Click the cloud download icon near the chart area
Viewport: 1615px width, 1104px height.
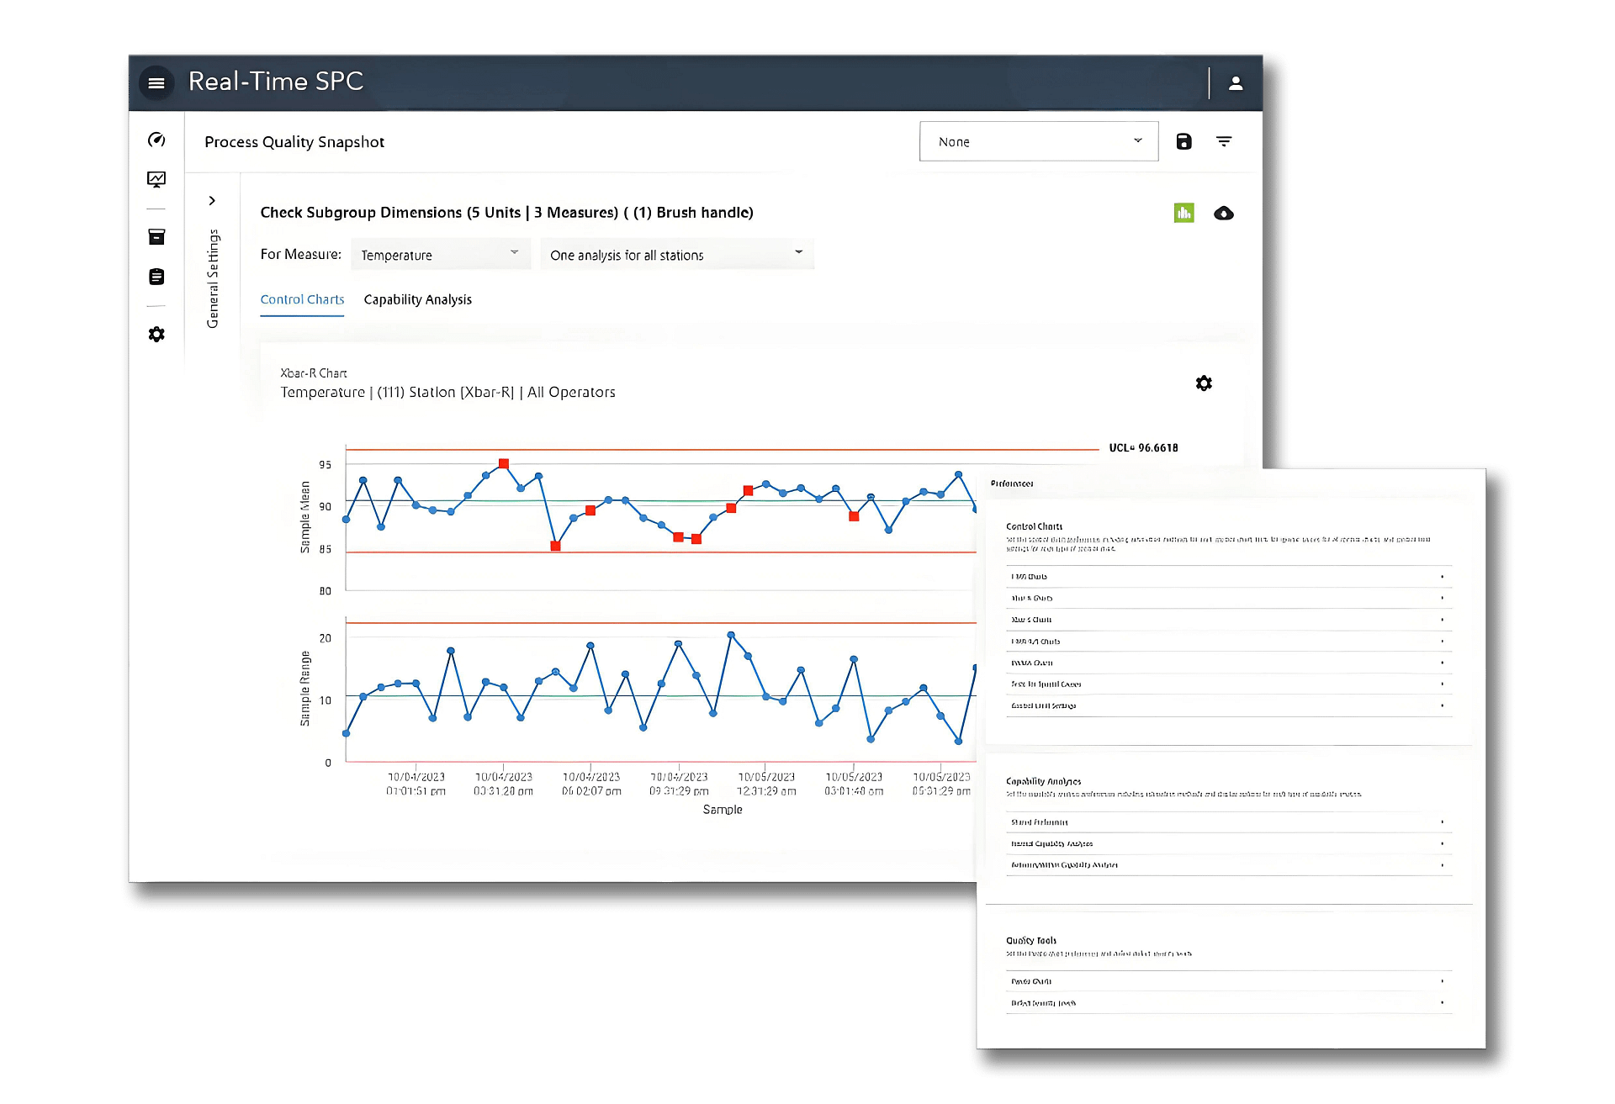click(x=1224, y=213)
